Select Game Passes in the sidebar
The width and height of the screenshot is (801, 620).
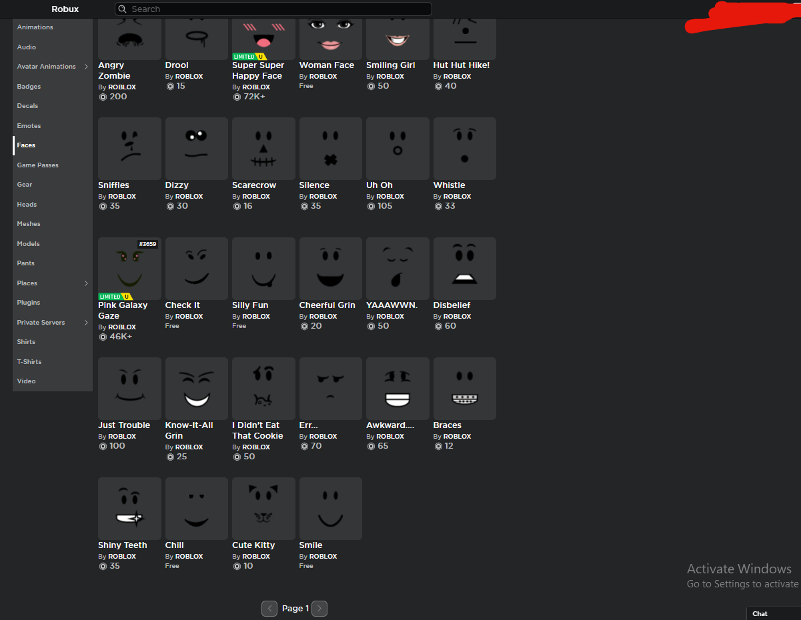pyautogui.click(x=38, y=165)
